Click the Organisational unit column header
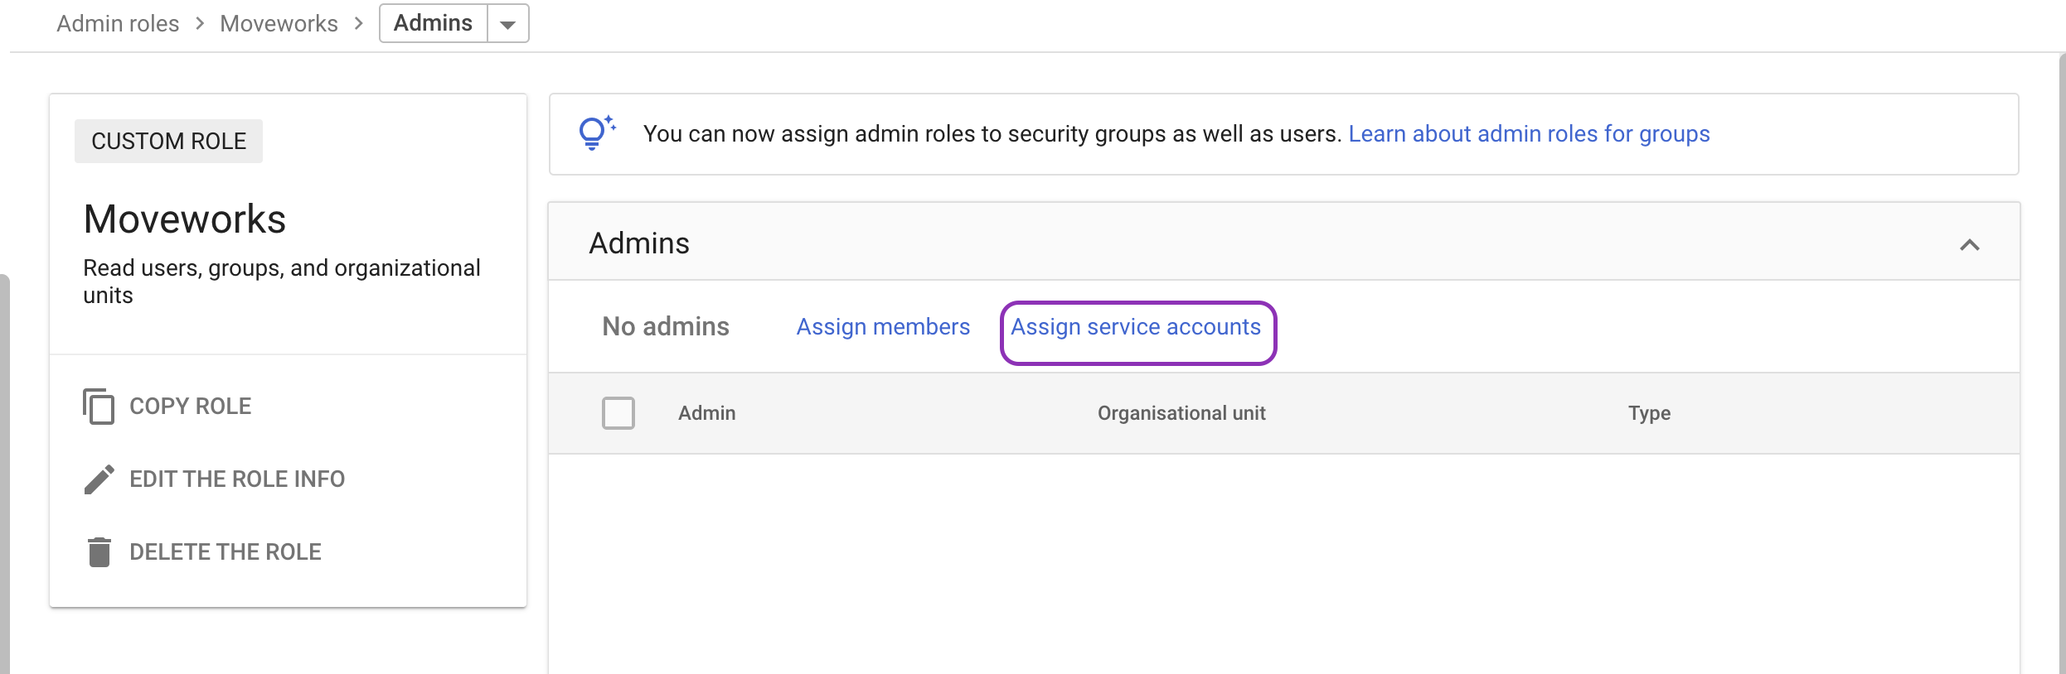The height and width of the screenshot is (674, 2066). pyautogui.click(x=1181, y=413)
